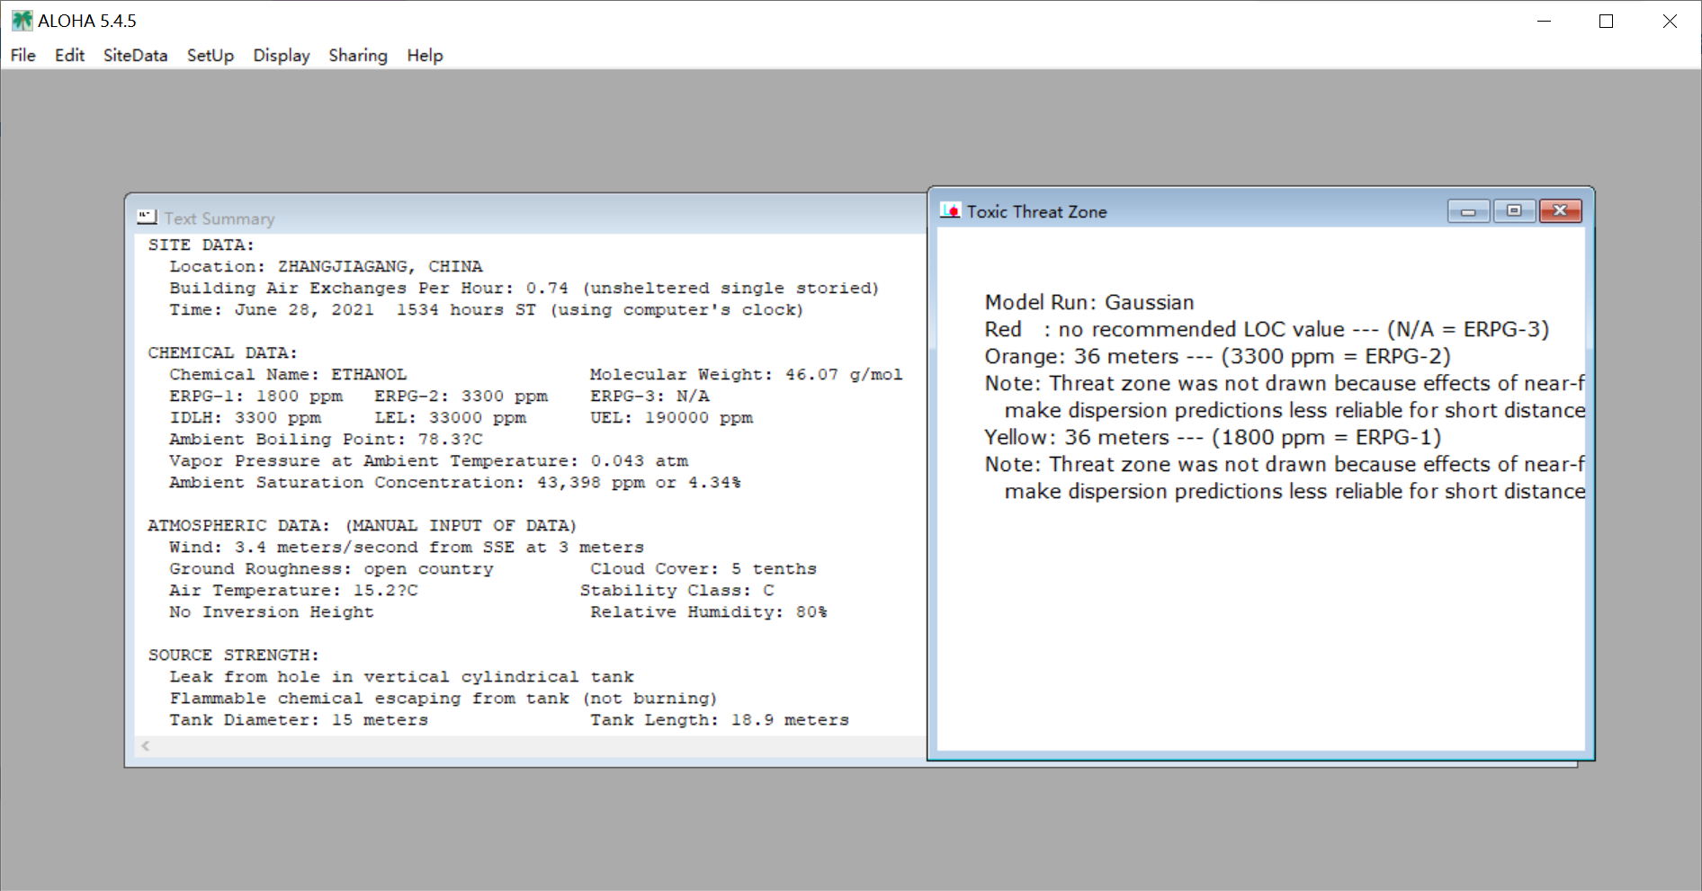
Task: Click the 'Vapor Pressure at Ambient Temperature' line
Action: coord(428,460)
